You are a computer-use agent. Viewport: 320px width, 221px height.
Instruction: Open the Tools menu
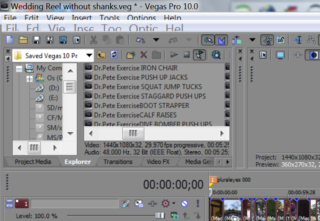point(109,18)
